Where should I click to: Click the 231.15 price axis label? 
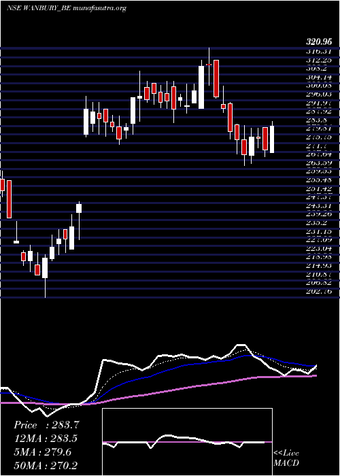click(318, 231)
